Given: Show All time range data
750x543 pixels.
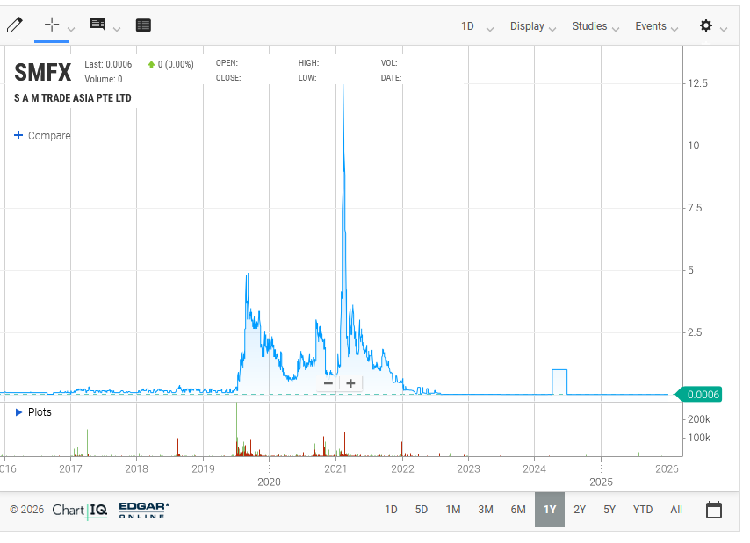Looking at the screenshot, I should point(675,510).
